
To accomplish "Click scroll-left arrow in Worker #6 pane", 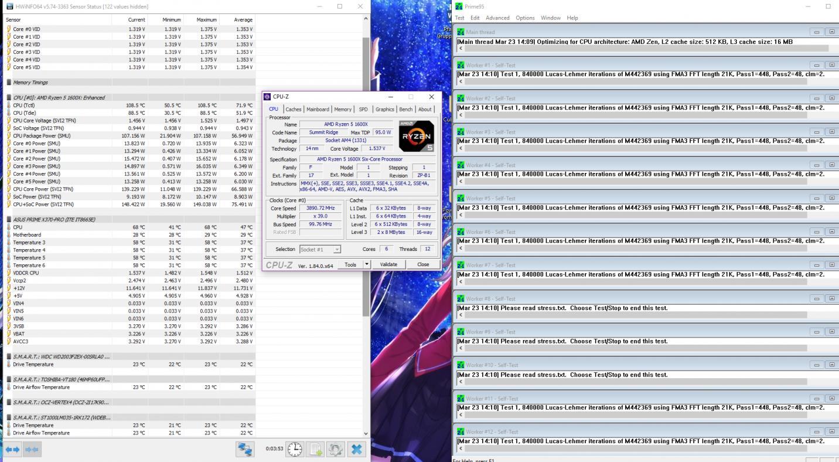I will pos(461,249).
